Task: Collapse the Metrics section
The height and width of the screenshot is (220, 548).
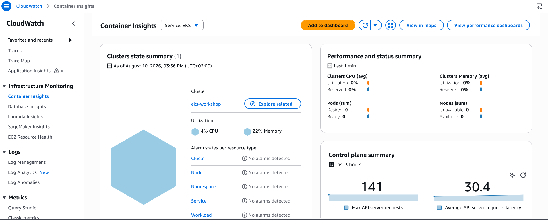Action: click(x=4, y=197)
